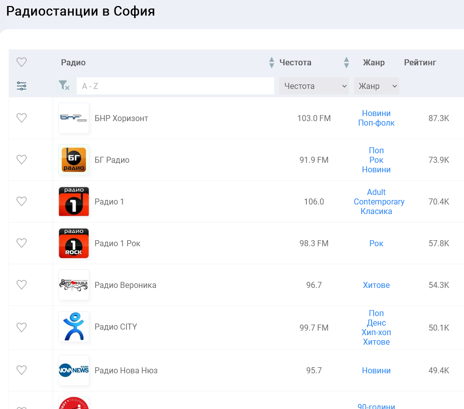This screenshot has height=409, width=464.
Task: Sort stations by the Радио column arrows
Action: [272, 62]
